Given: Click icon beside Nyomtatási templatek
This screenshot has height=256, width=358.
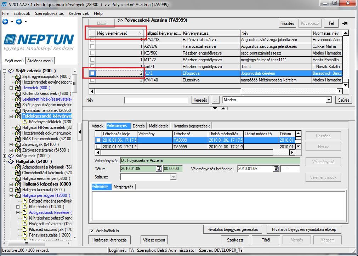Looking at the screenshot, I should [x=18, y=110].
